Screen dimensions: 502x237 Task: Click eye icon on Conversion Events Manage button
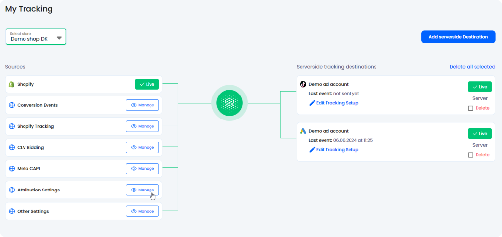[x=134, y=105]
